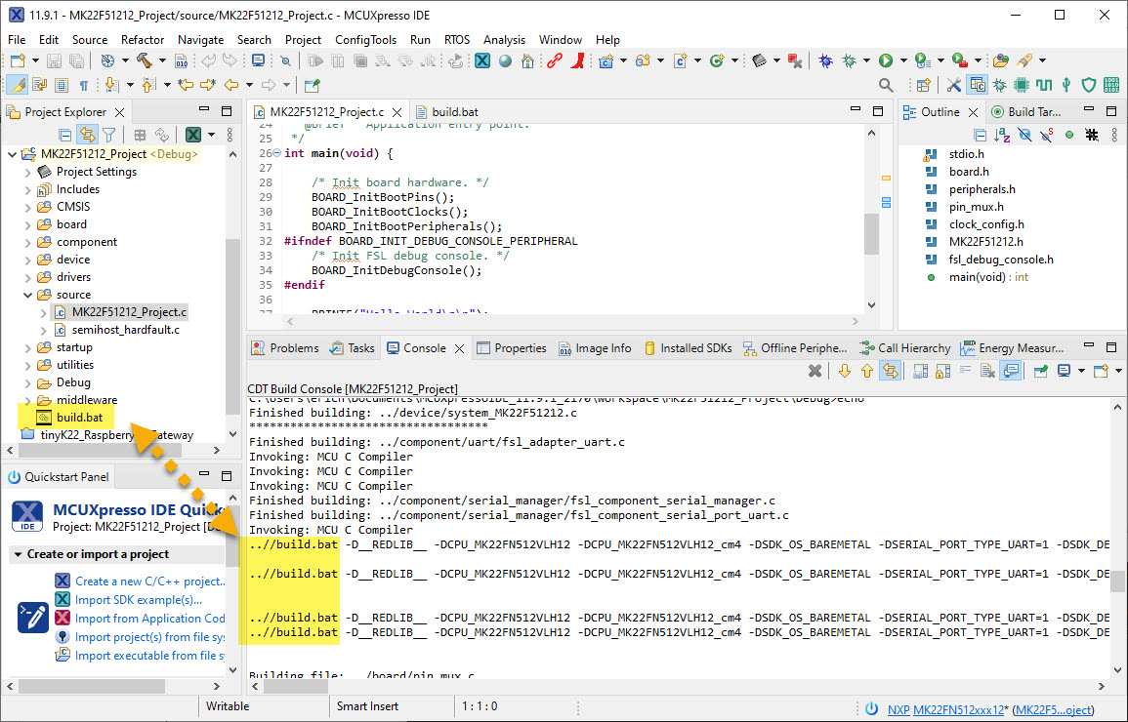Screen dimensions: 1128x722
Task: Click the magnifier Search icon in the toolbar
Action: coord(886,86)
